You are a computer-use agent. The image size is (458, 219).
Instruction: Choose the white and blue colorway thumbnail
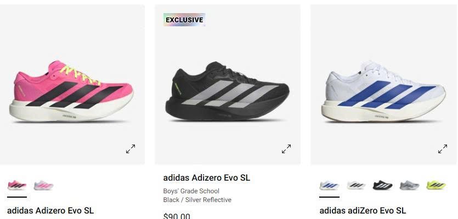point(329,185)
